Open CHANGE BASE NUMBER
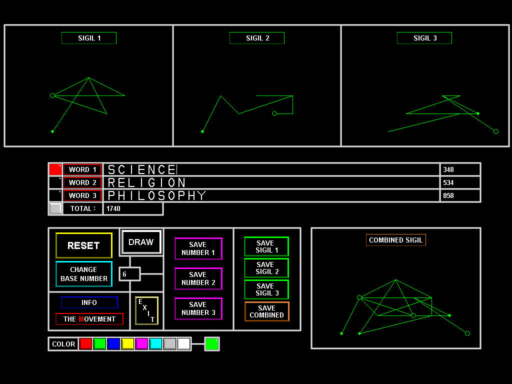512x384 pixels. click(x=84, y=274)
